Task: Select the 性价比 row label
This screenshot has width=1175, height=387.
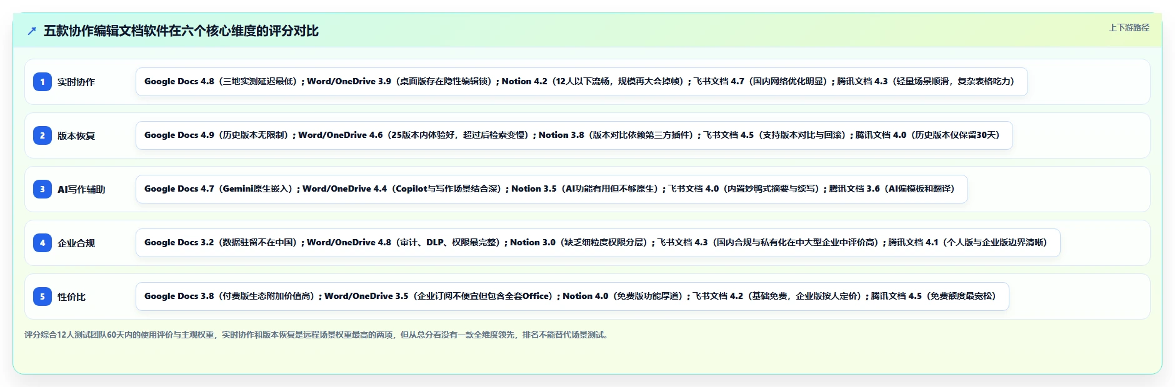Action: pyautogui.click(x=72, y=296)
